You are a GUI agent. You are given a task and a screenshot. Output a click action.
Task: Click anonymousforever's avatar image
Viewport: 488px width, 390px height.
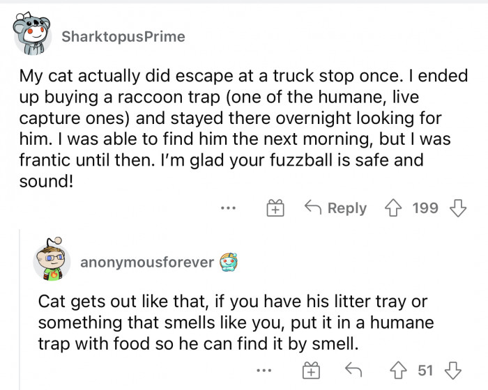pyautogui.click(x=52, y=262)
